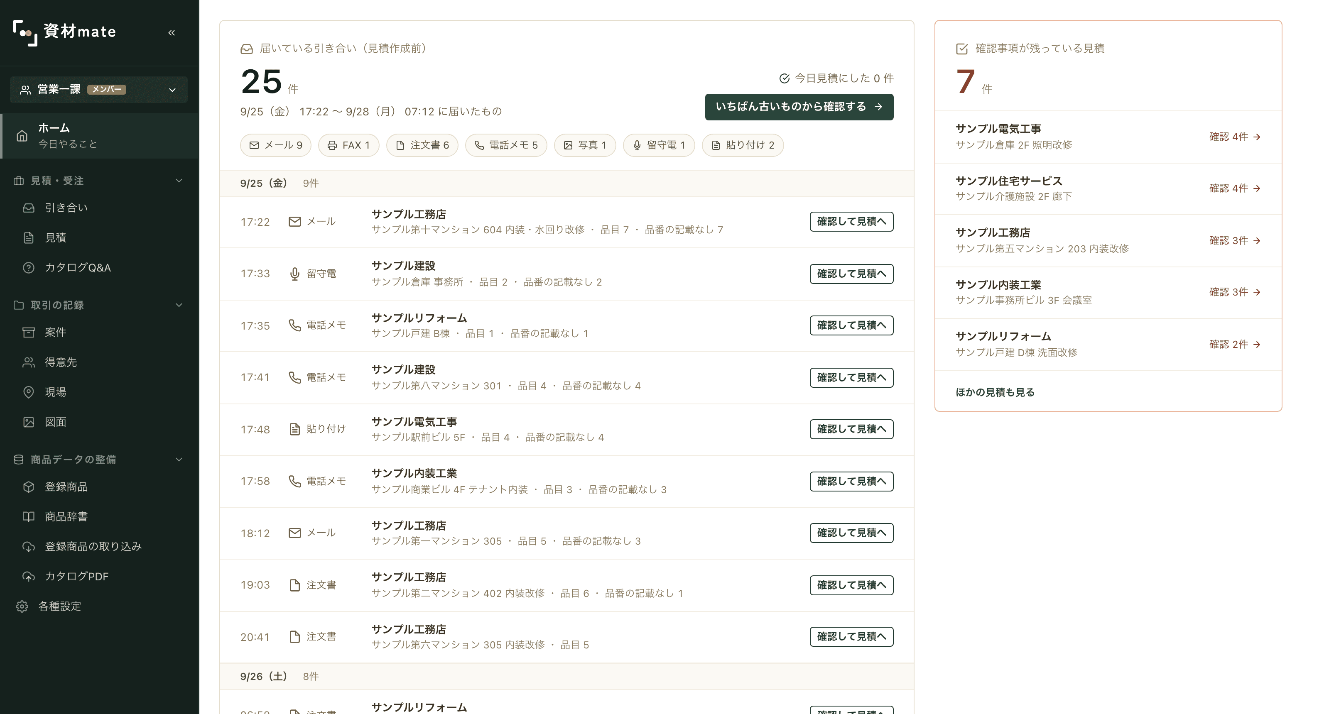The width and height of the screenshot is (1329, 714).
Task: Click the 商品辞書 book icon
Action: pos(29,516)
